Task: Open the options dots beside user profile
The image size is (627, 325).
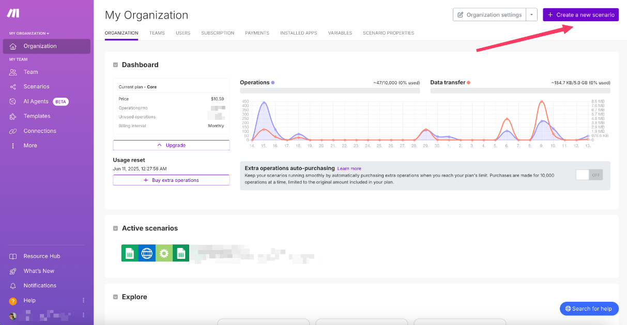Action: 83,315
